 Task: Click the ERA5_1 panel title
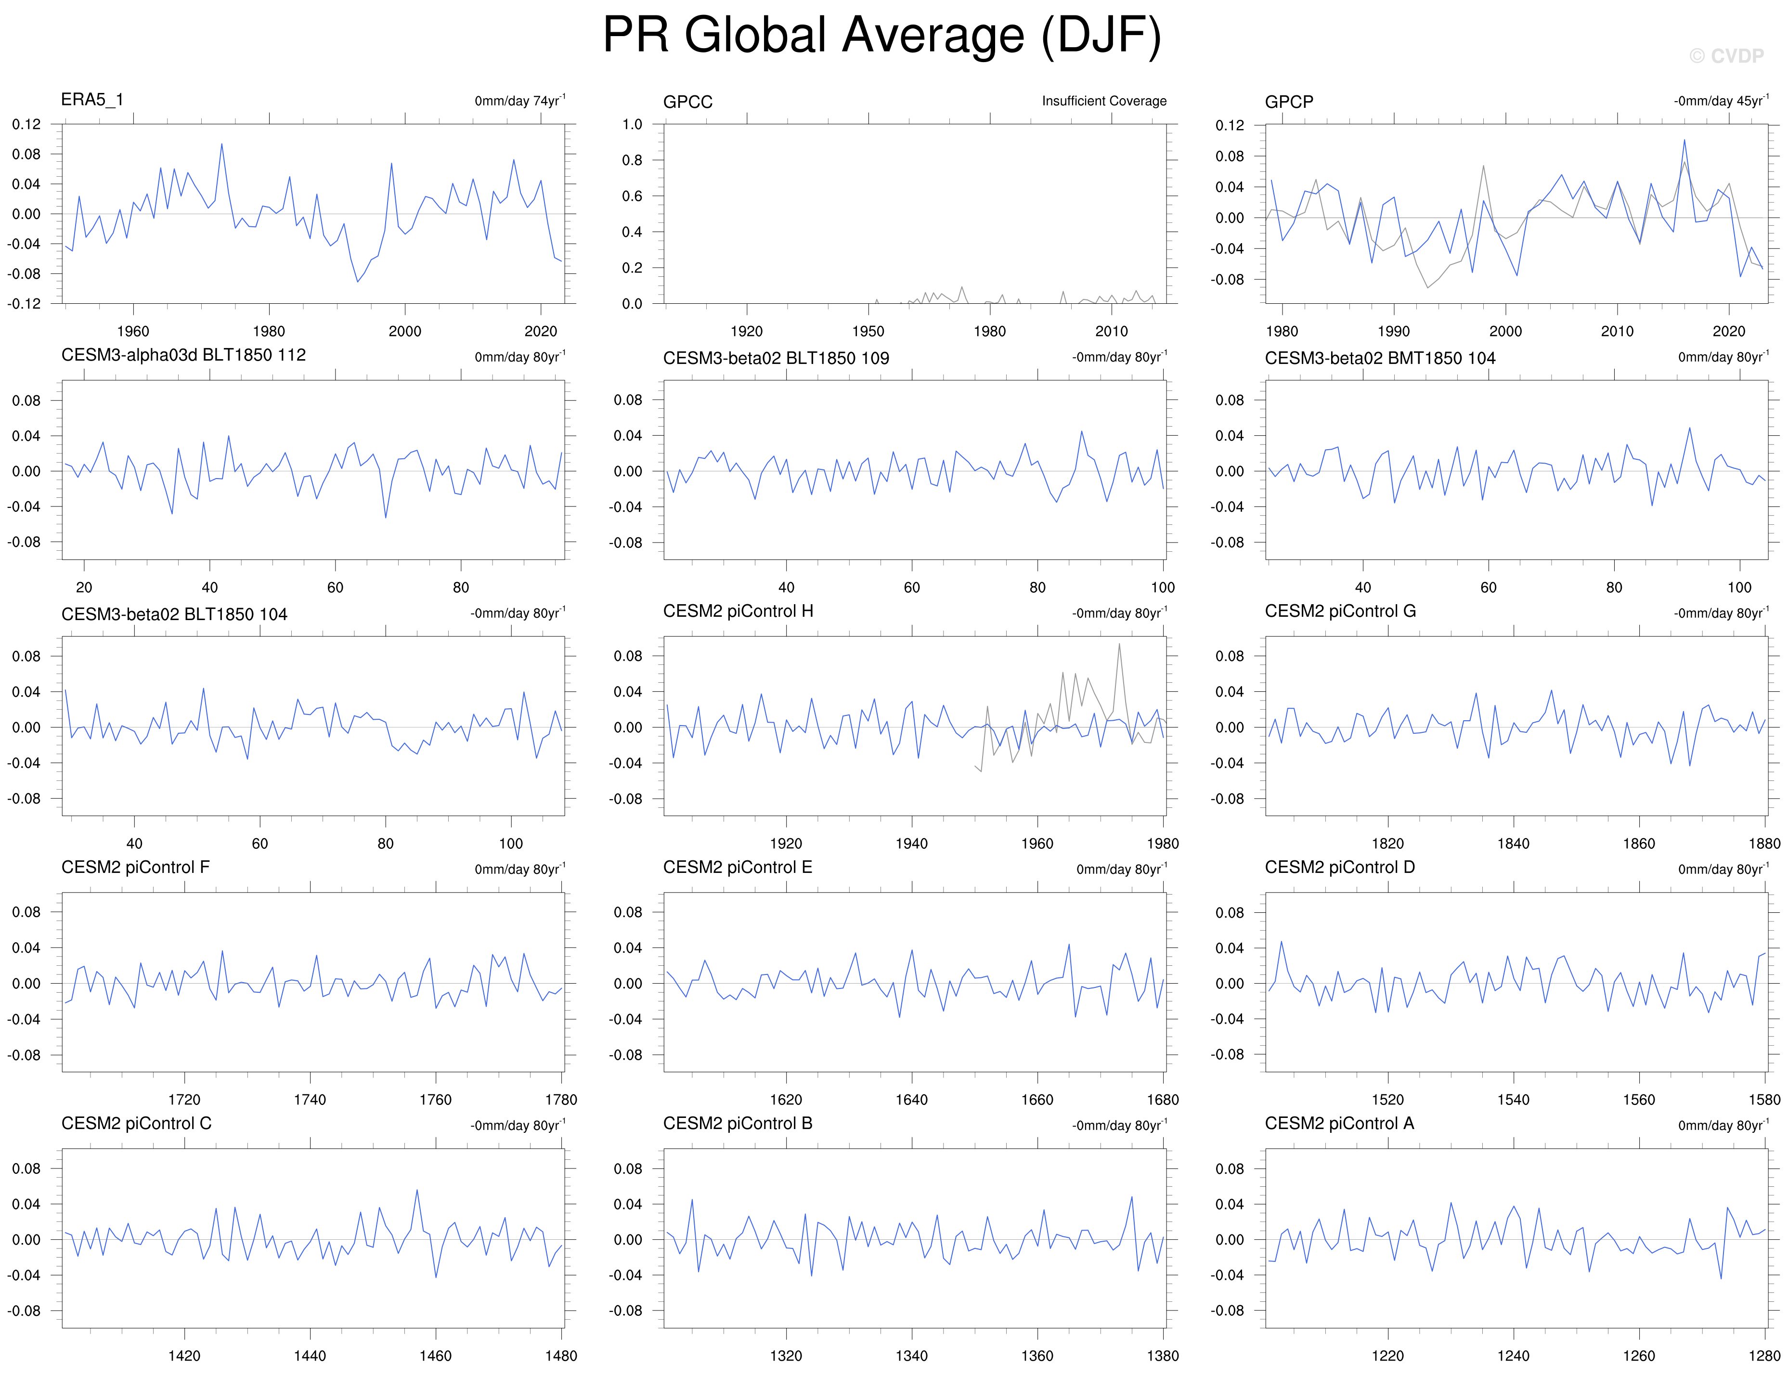point(91,100)
